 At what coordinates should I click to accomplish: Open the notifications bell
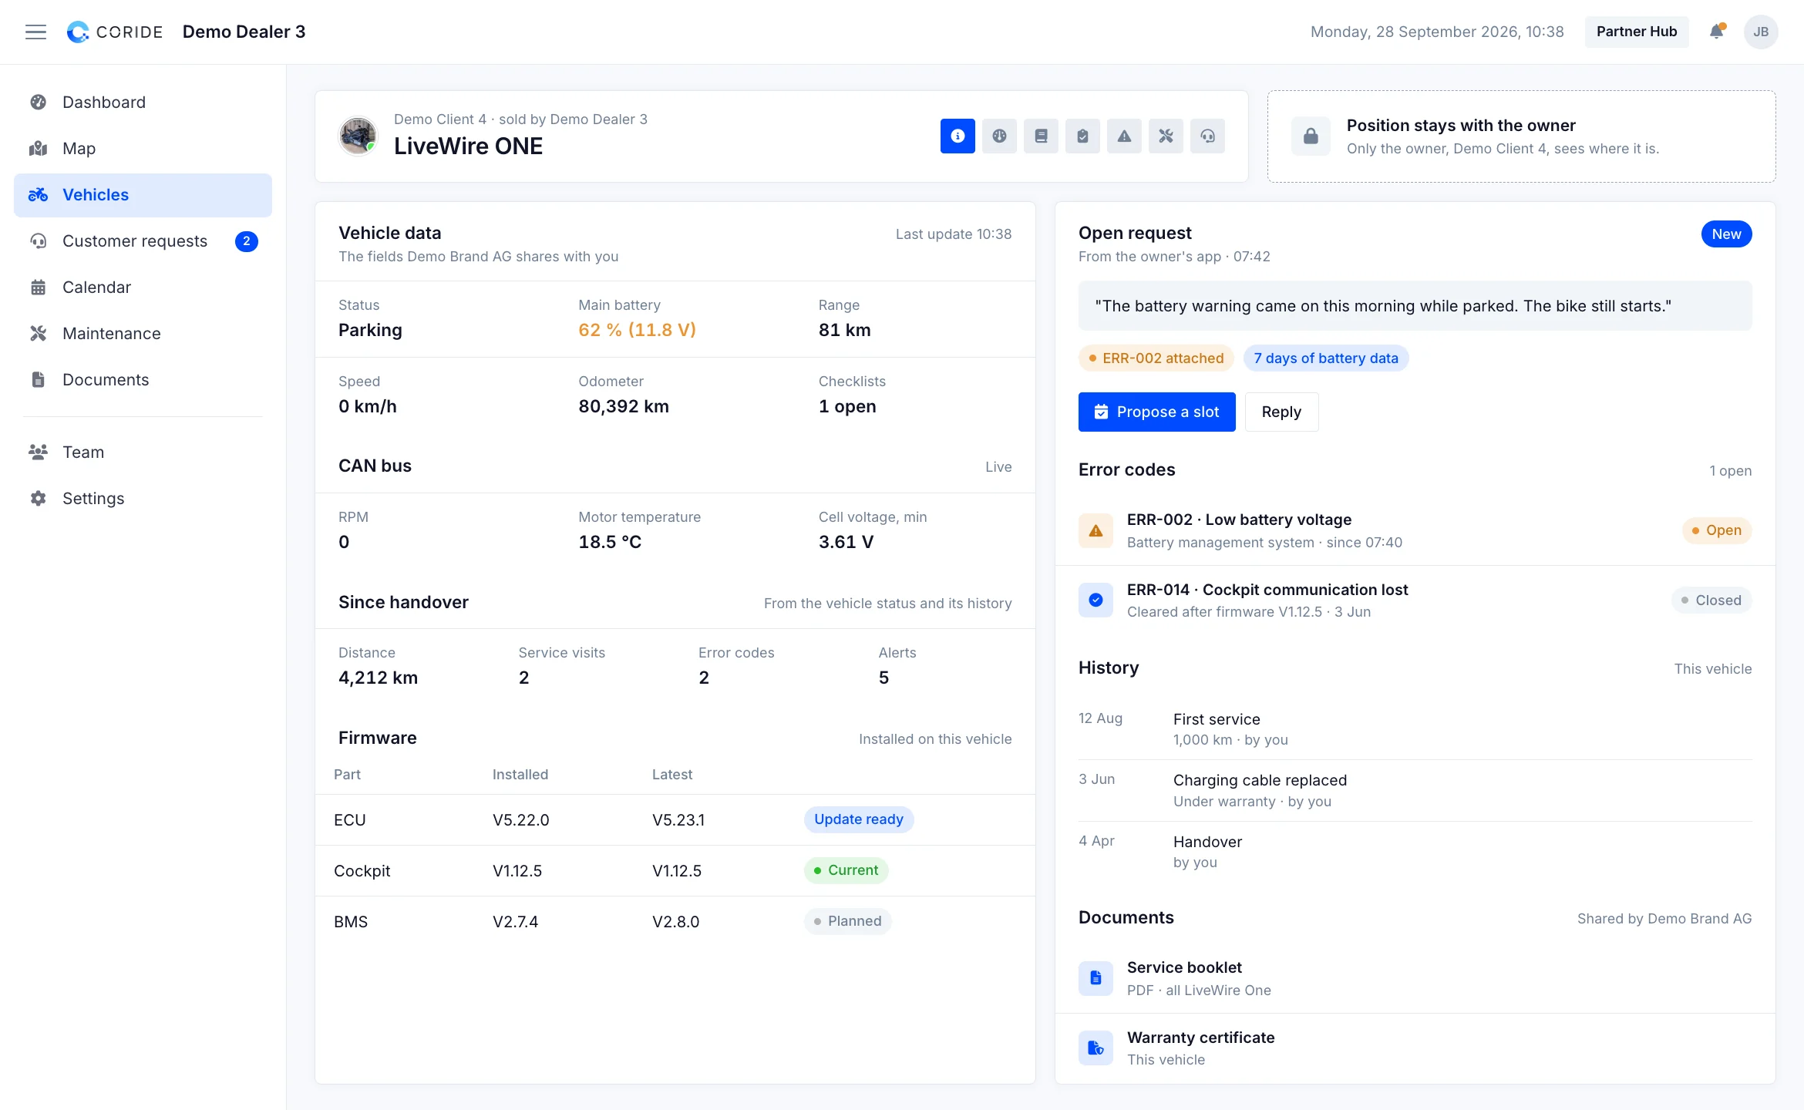point(1716,32)
